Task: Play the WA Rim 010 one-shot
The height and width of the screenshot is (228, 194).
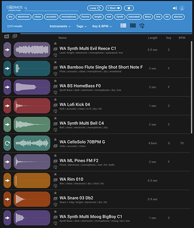Action: coord(7,180)
